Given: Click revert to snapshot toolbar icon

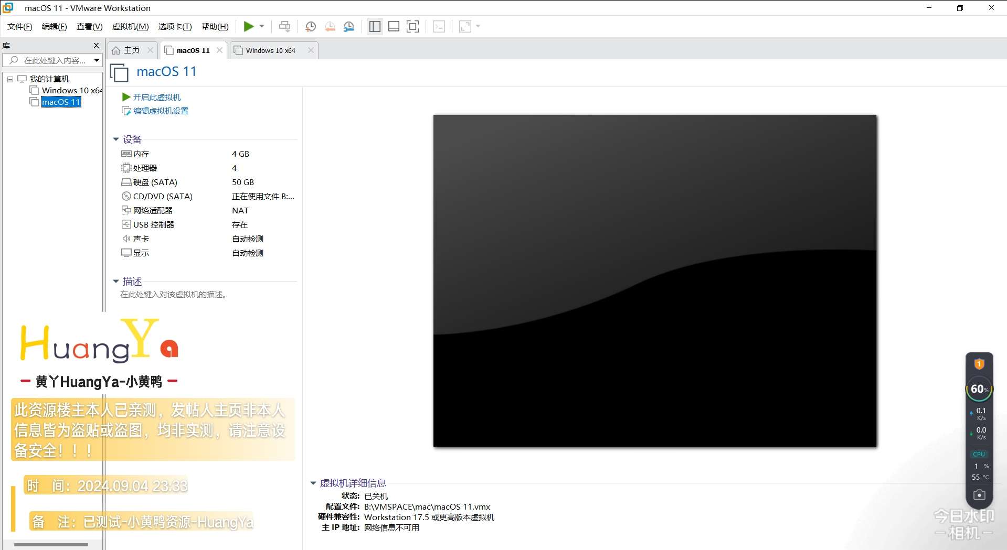Looking at the screenshot, I should click(330, 27).
